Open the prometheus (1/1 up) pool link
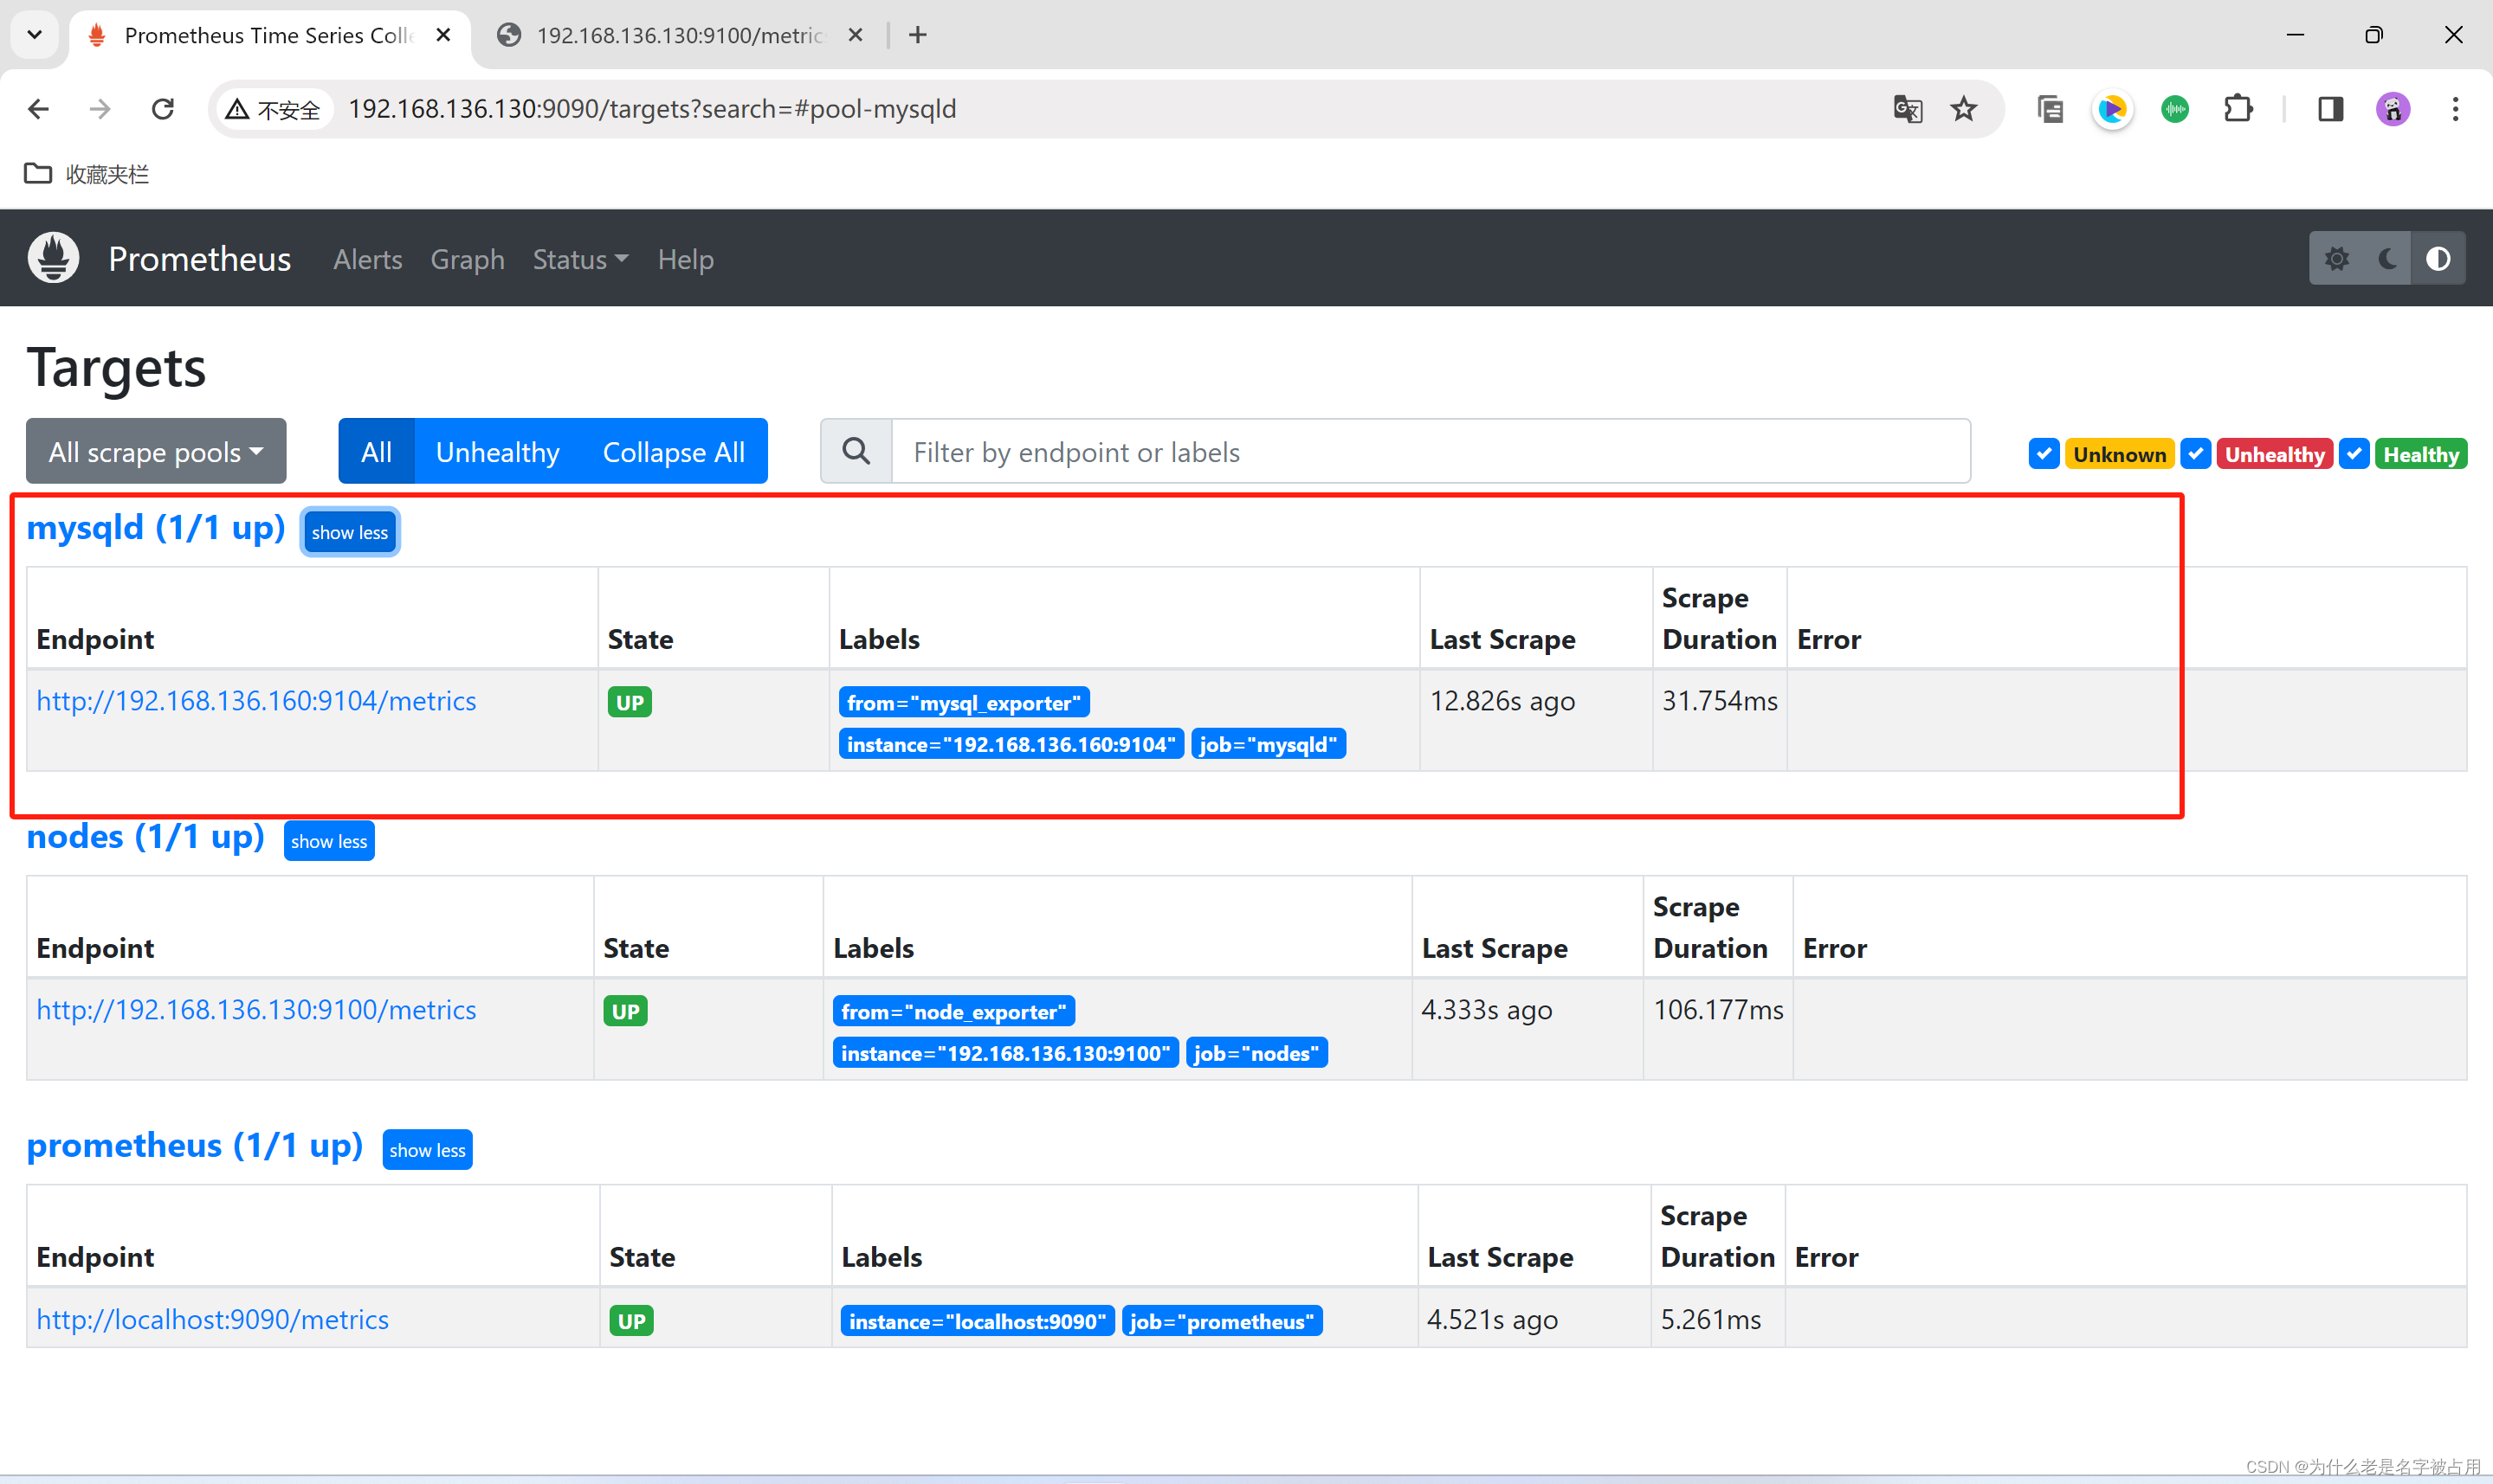 (195, 1145)
